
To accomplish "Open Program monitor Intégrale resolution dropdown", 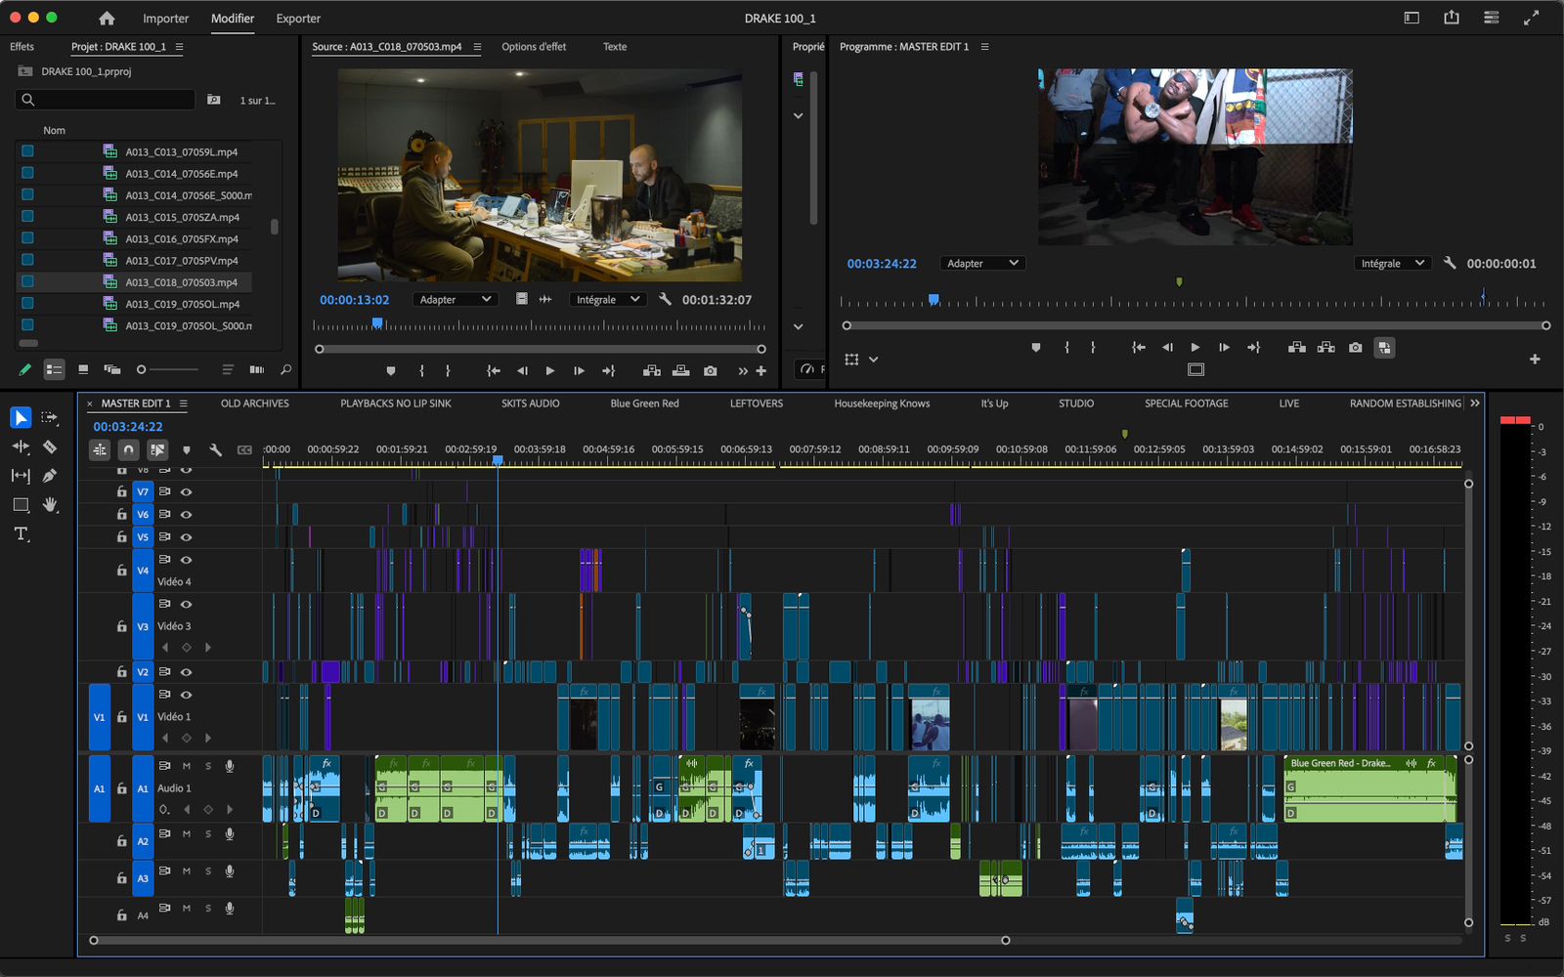I will tap(1393, 264).
